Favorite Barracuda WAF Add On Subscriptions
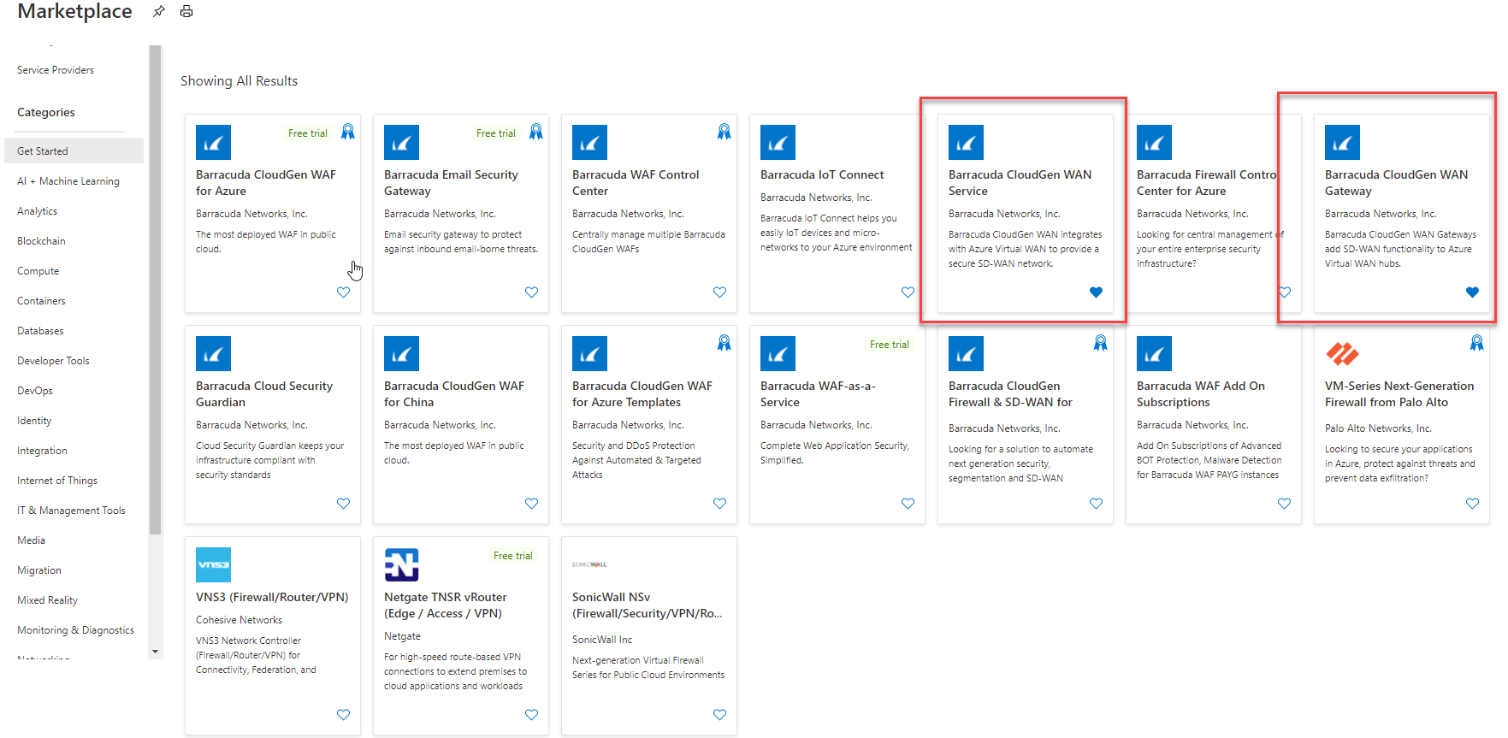This screenshot has height=738, width=1508. tap(1284, 504)
